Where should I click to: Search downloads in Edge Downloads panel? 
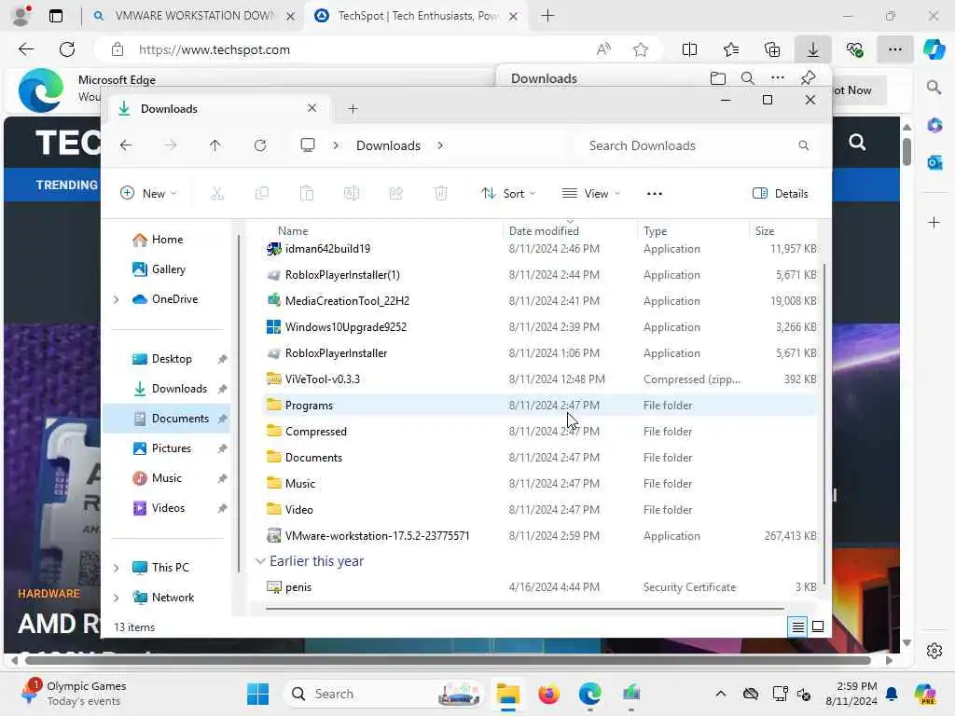(748, 78)
